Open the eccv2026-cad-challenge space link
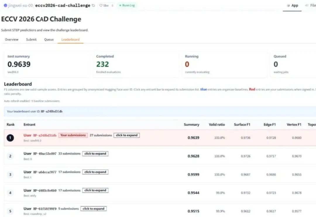The width and height of the screenshot is (316, 217). point(63,6)
